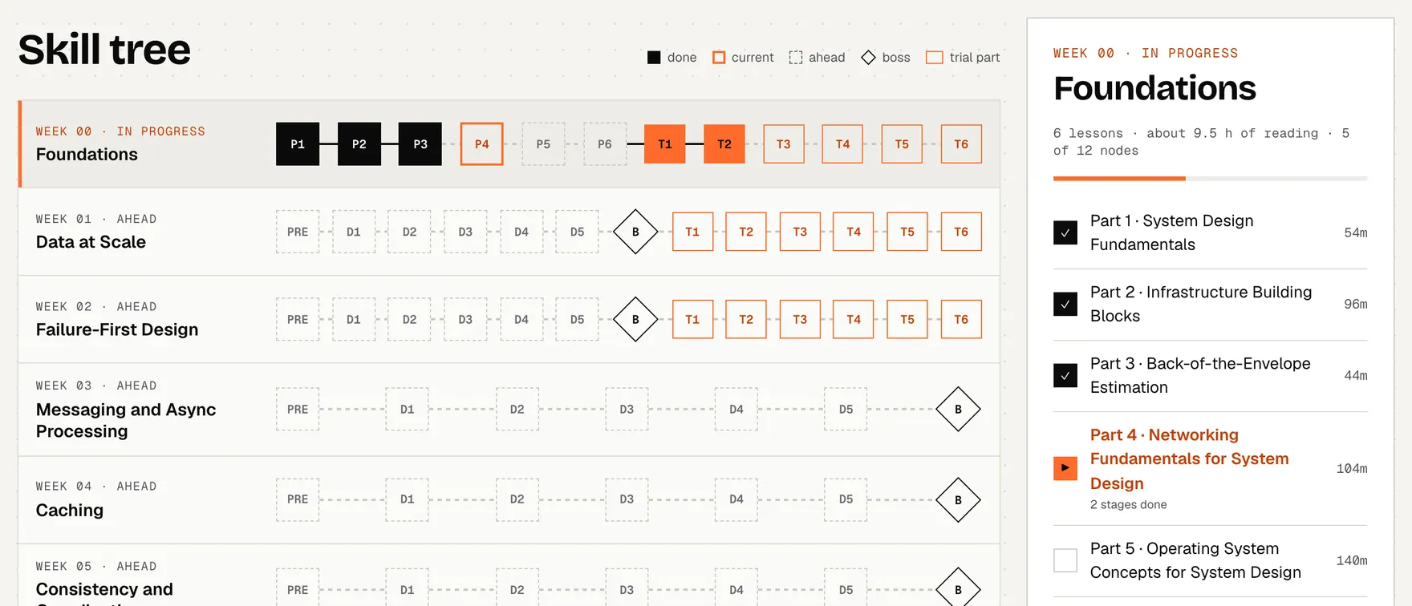1412x606 pixels.
Task: Click the 'trial part' legend swatch
Action: [935, 58]
